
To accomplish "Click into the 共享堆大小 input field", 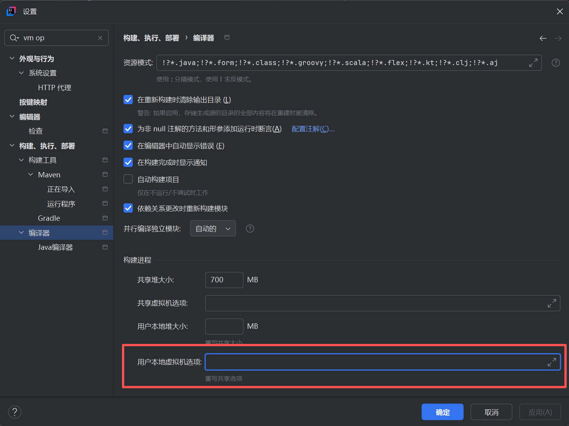I will click(224, 280).
